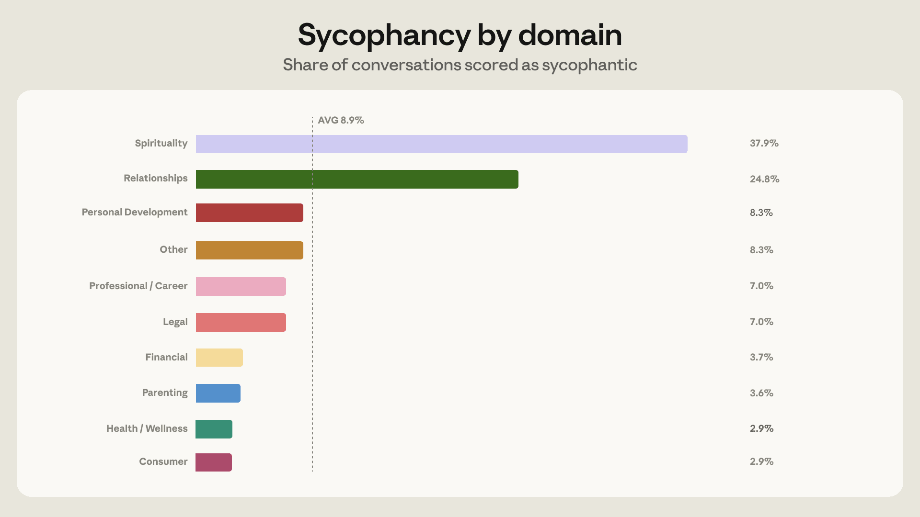Click the 24.8% value label
920x517 pixels.
click(x=765, y=179)
